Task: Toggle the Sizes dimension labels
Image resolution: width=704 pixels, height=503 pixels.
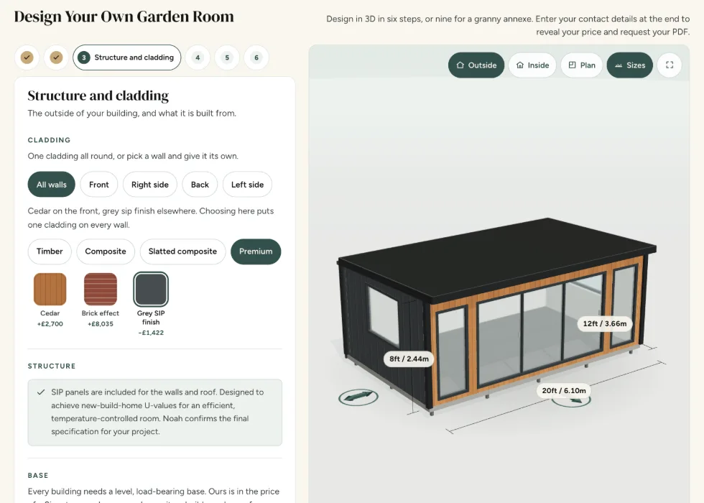Action: pos(630,65)
